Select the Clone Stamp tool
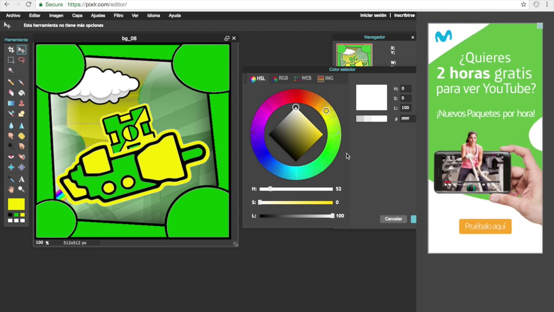Viewport: 554px width, 312px height. point(21,103)
